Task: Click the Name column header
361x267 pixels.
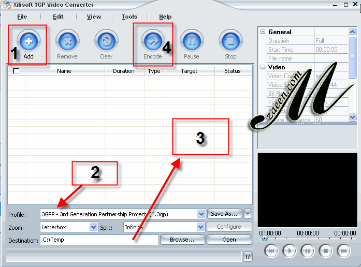Action: coord(64,71)
